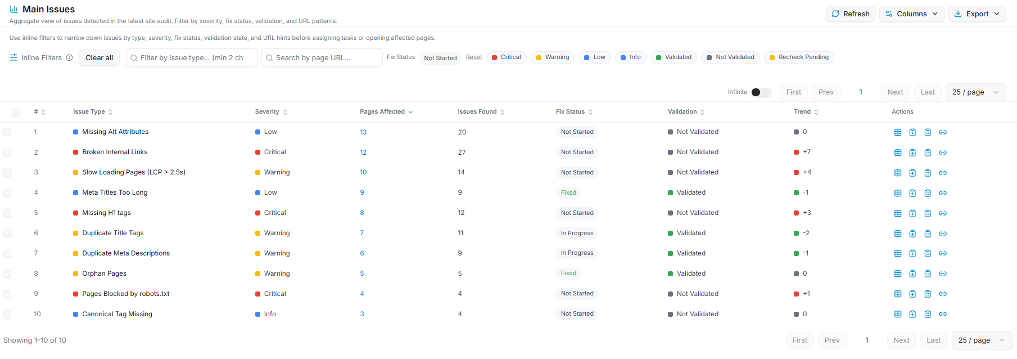Open table icon for Pages Blocked by robots.txt

click(x=898, y=294)
